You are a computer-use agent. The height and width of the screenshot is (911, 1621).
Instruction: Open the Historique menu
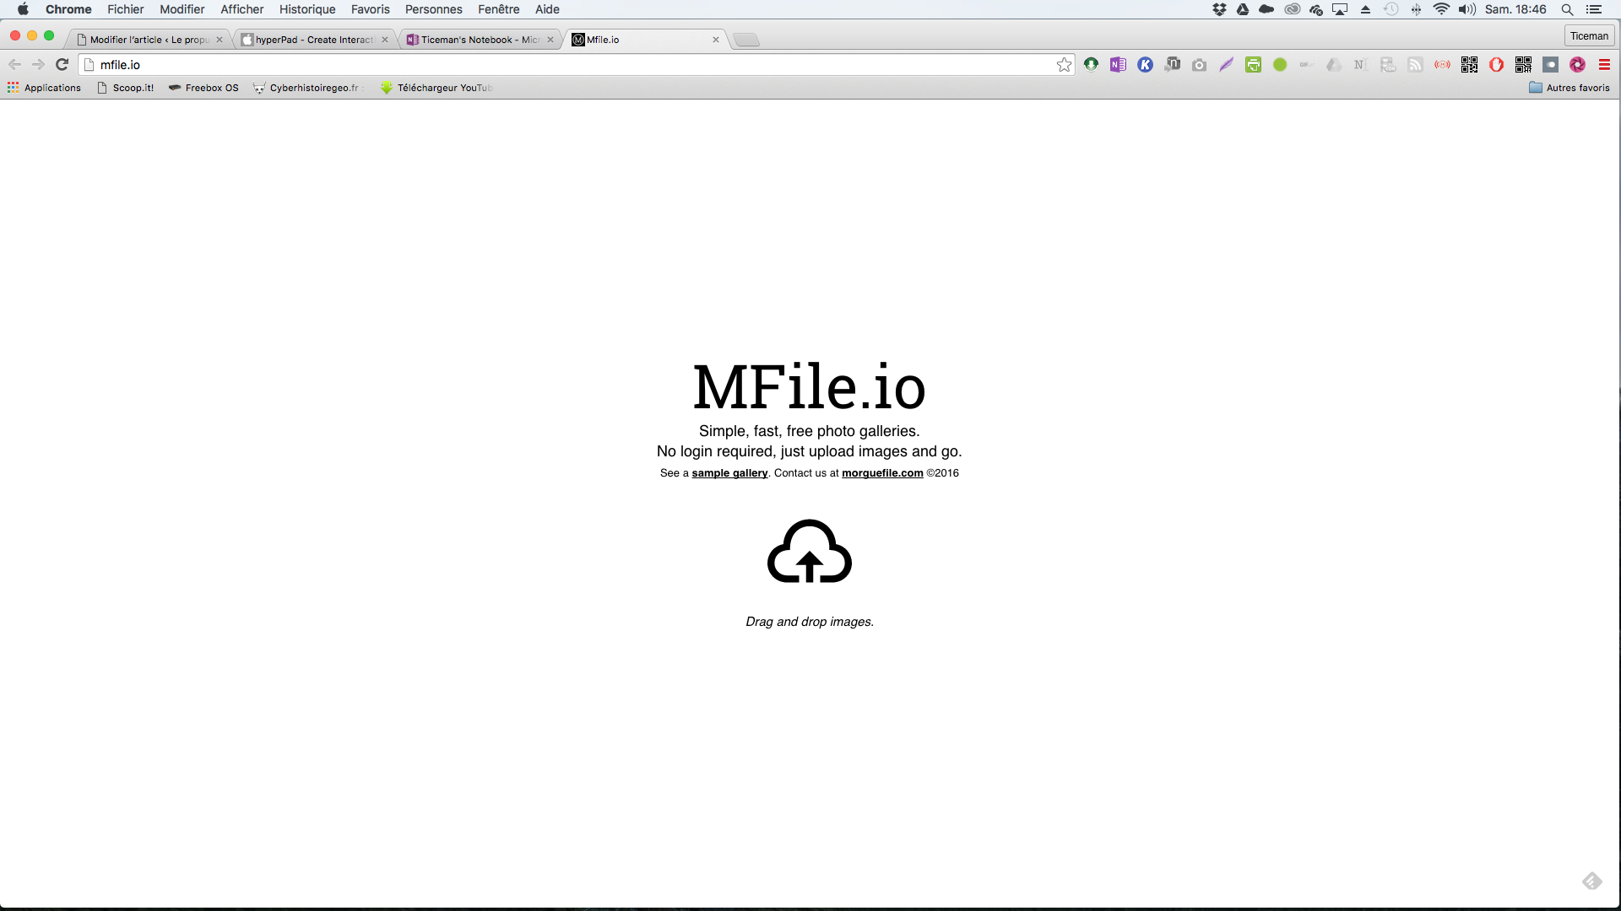[307, 9]
